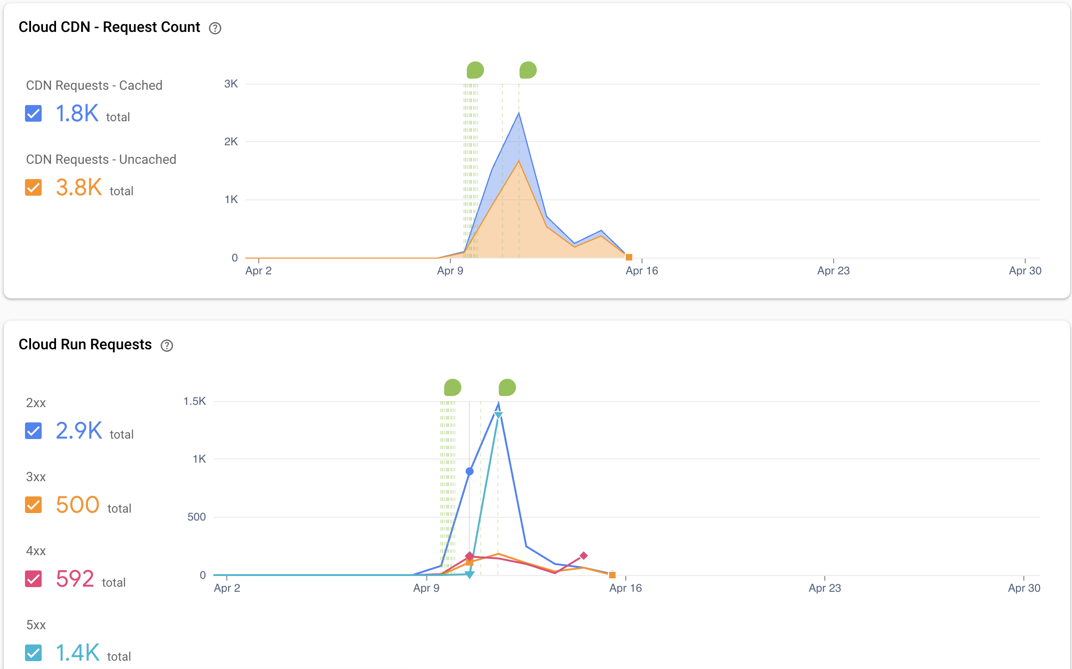Click blue circle data point on 2xx line
This screenshot has width=1072, height=669.
click(x=469, y=471)
